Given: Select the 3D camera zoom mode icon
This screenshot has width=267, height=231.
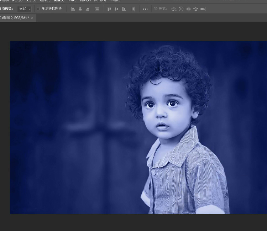Looking at the screenshot, I should (203, 9).
